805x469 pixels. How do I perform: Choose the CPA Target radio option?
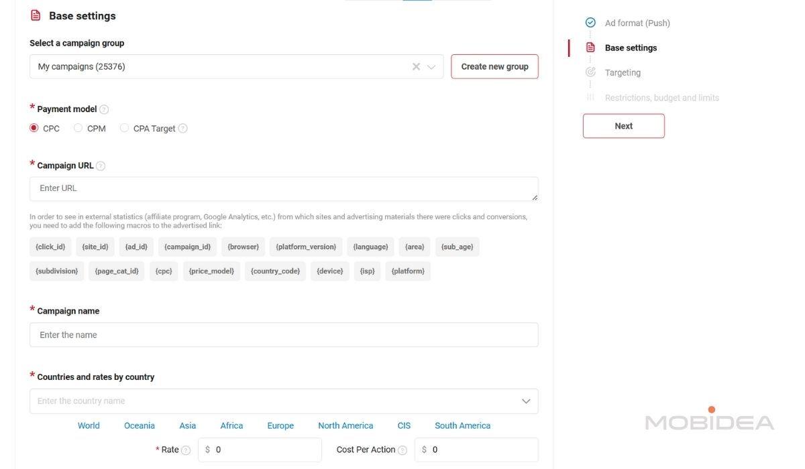click(125, 128)
